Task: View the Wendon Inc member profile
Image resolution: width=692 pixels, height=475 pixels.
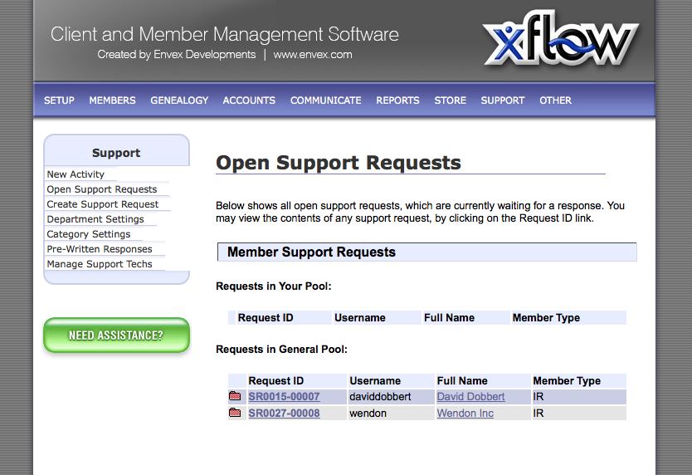Action: [x=465, y=413]
